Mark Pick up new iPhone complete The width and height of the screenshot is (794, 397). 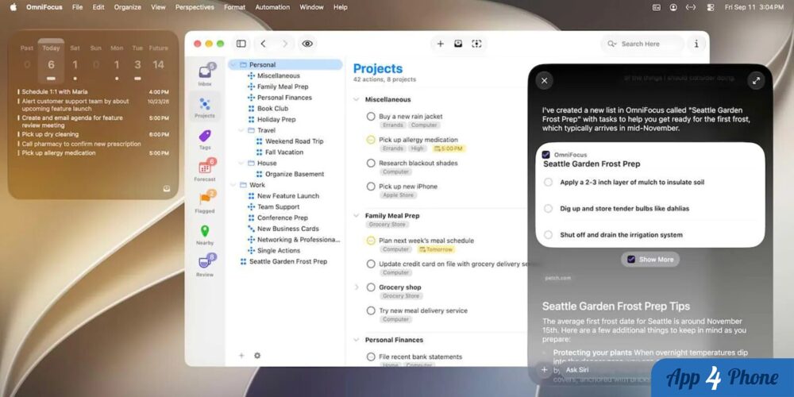tap(371, 187)
